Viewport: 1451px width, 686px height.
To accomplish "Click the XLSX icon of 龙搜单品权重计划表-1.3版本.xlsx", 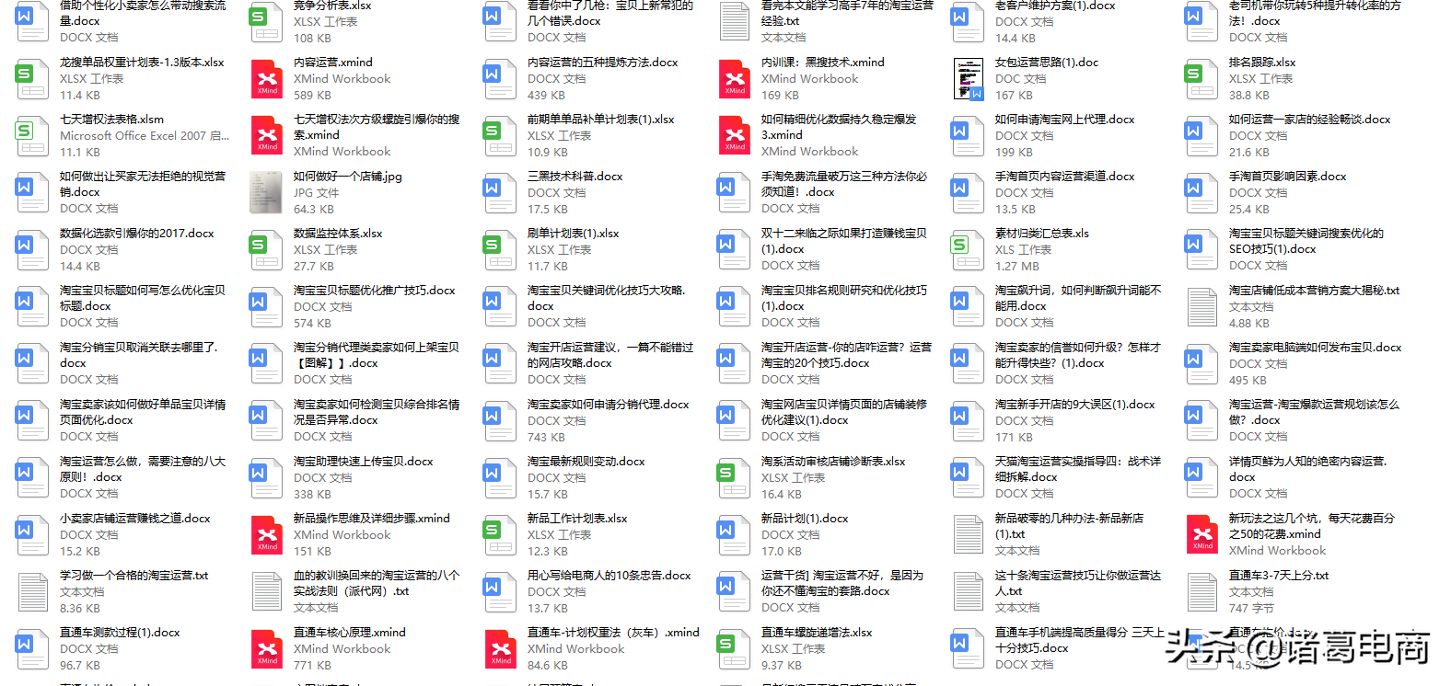I will [x=32, y=79].
